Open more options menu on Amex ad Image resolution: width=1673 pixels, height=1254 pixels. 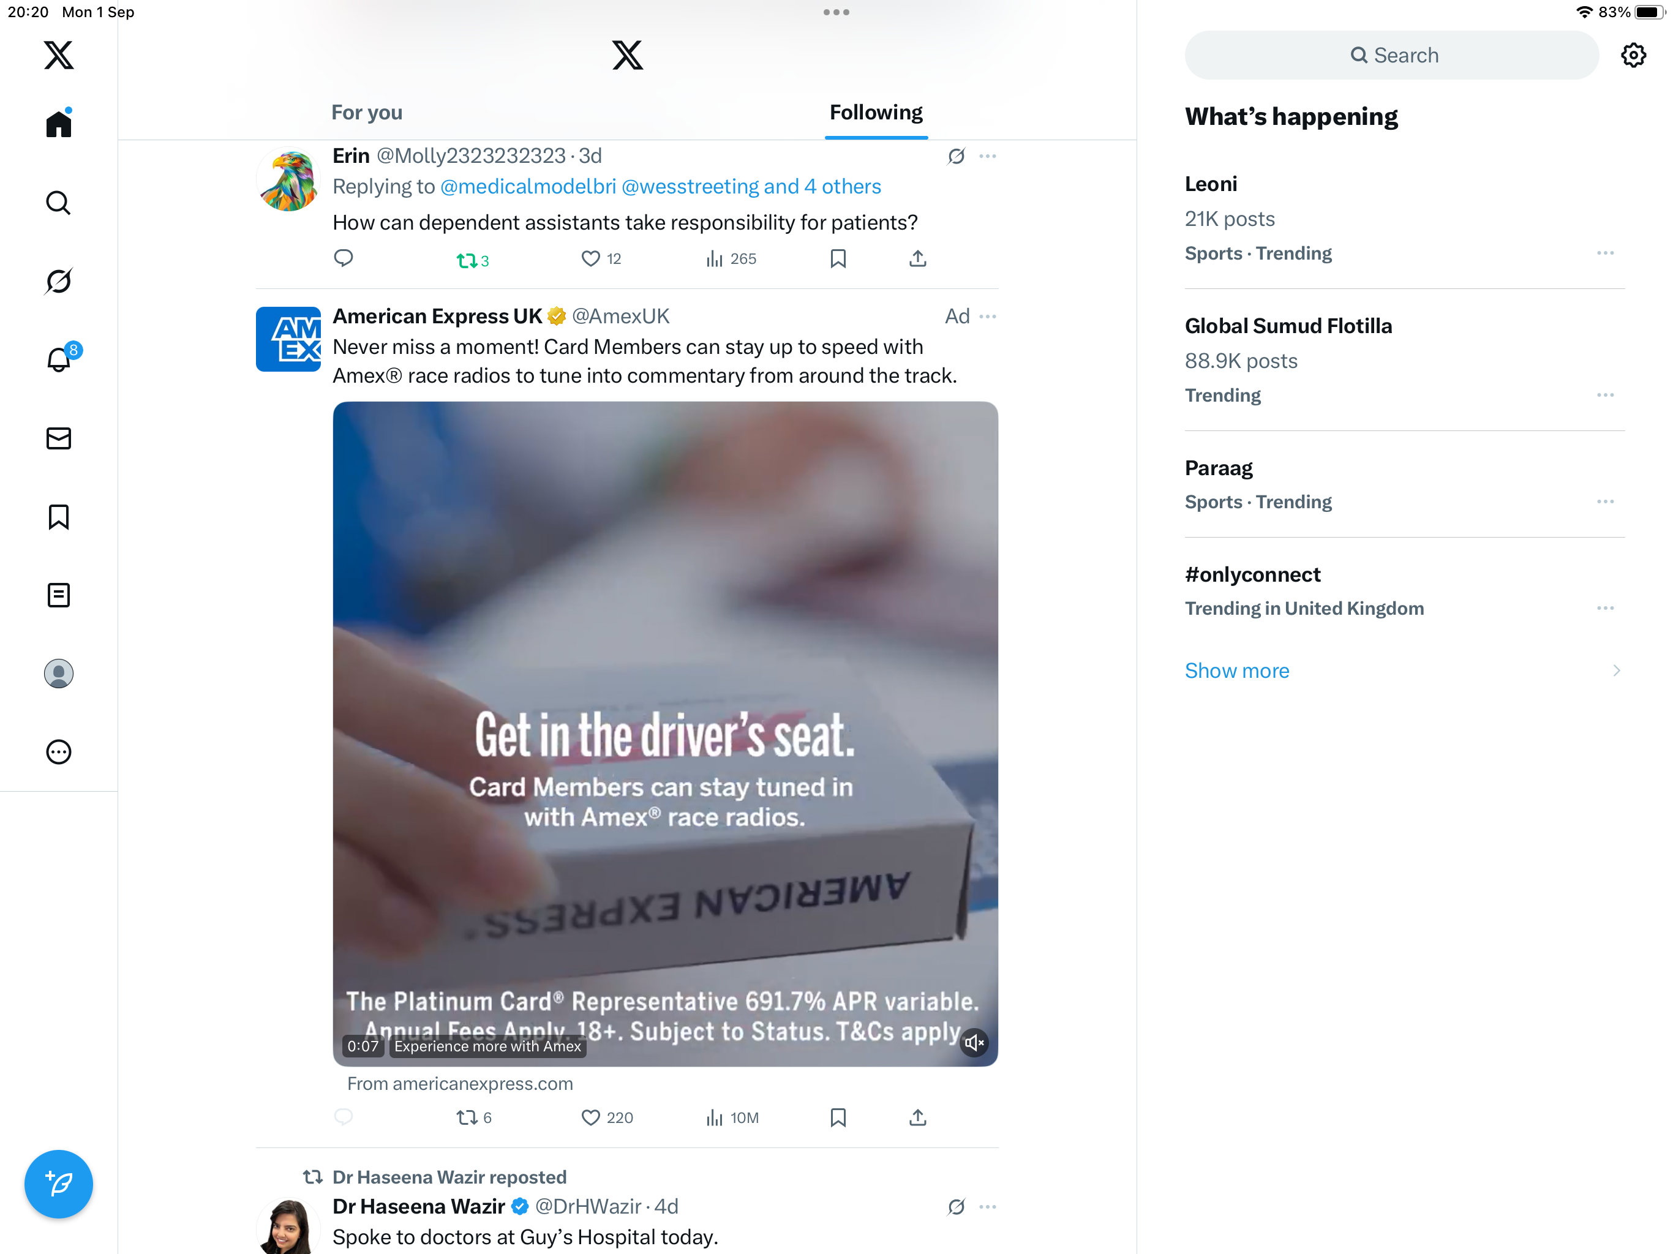coord(987,316)
